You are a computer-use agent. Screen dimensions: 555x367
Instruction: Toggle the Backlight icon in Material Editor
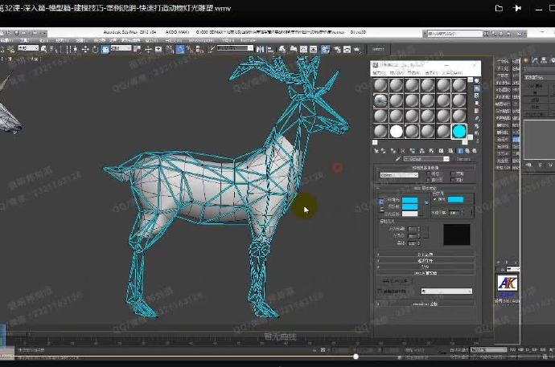[477, 88]
